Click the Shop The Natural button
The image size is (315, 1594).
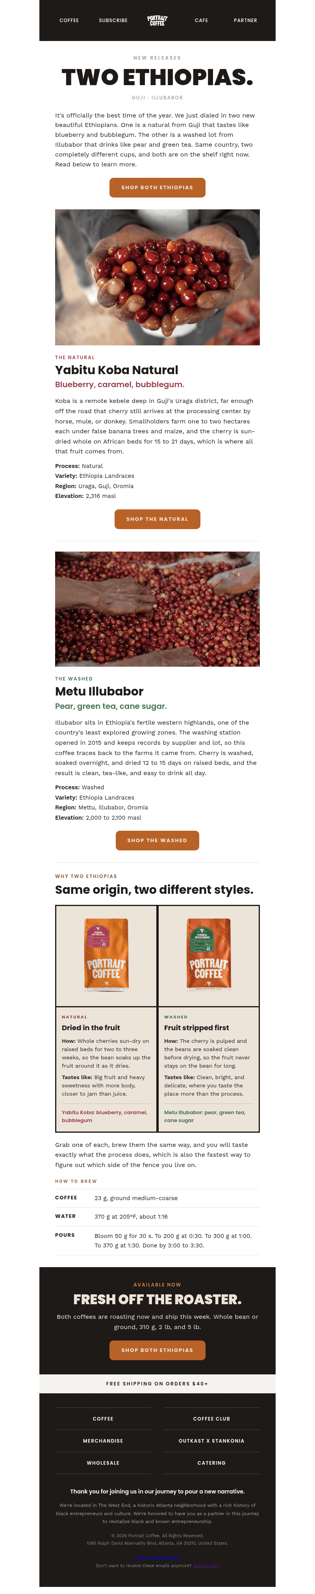point(157,519)
